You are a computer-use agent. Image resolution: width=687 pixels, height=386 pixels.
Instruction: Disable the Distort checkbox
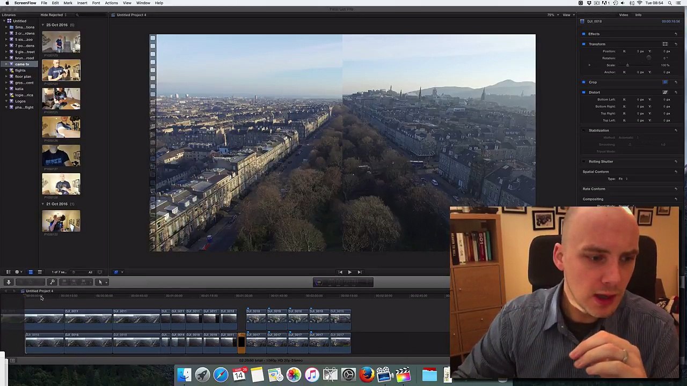584,92
